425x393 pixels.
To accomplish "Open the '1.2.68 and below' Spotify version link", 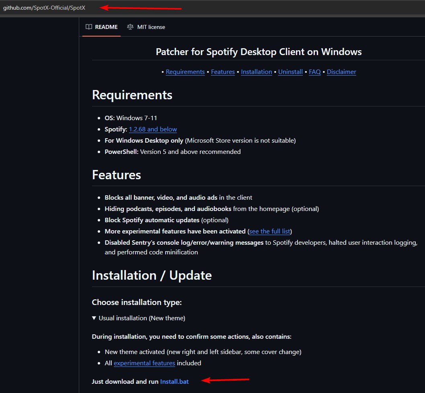I will tap(153, 129).
